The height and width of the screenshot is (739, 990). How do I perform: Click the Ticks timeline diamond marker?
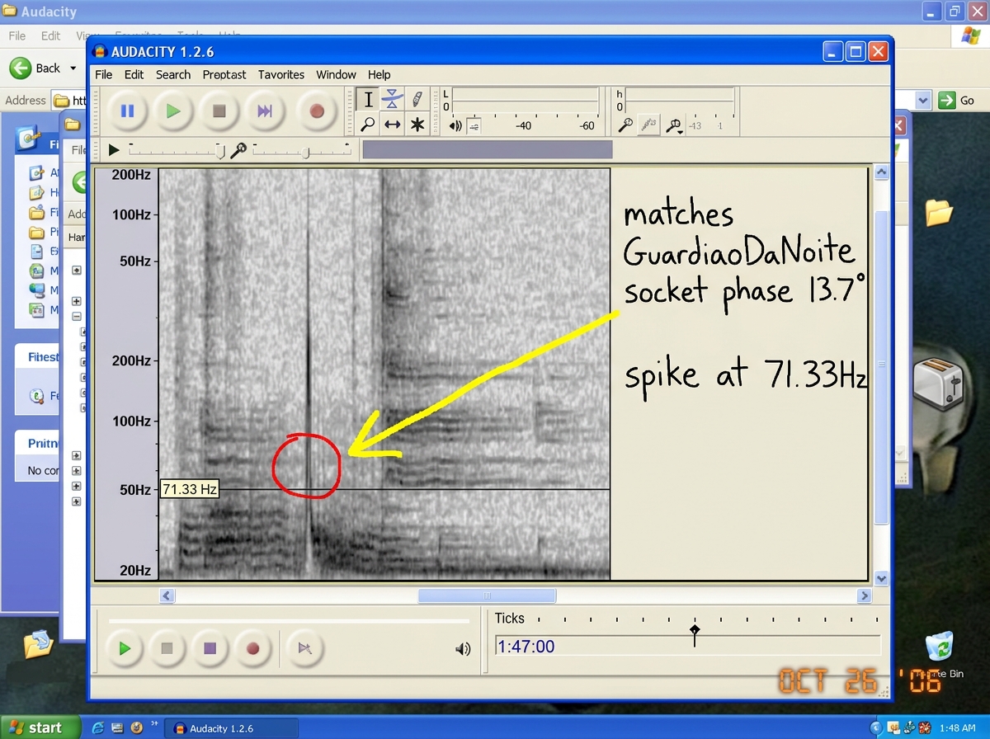click(695, 631)
